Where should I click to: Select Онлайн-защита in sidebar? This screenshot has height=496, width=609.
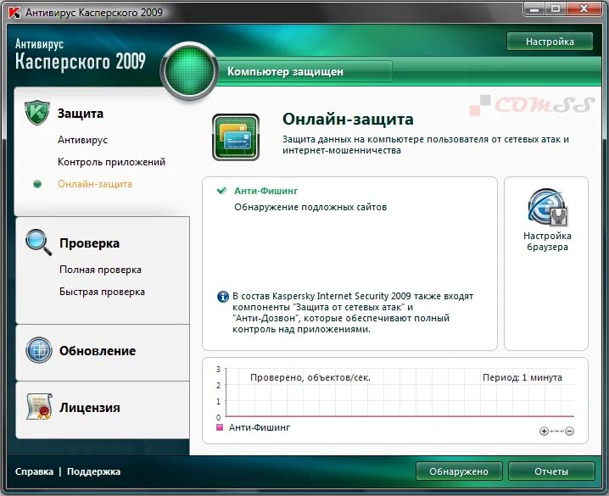pyautogui.click(x=95, y=184)
